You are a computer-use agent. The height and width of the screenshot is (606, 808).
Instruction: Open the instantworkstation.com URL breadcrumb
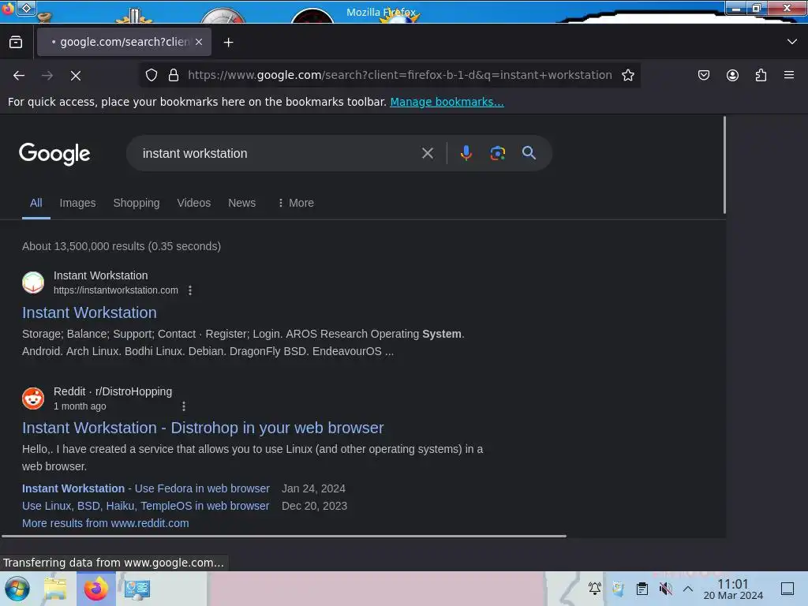(116, 290)
